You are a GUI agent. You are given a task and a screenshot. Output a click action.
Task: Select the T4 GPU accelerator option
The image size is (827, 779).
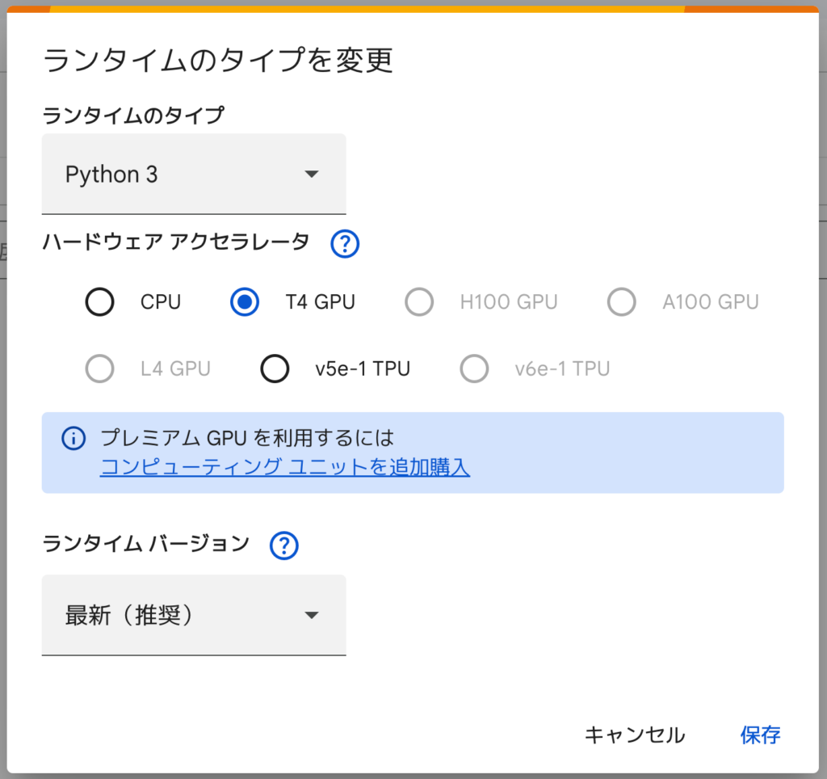point(244,302)
